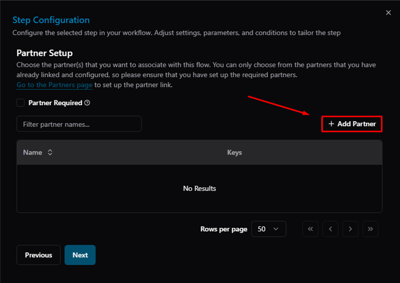Viewport: 400px width, 283px height.
Task: Close the Step Configuration dialog
Action: [x=388, y=13]
